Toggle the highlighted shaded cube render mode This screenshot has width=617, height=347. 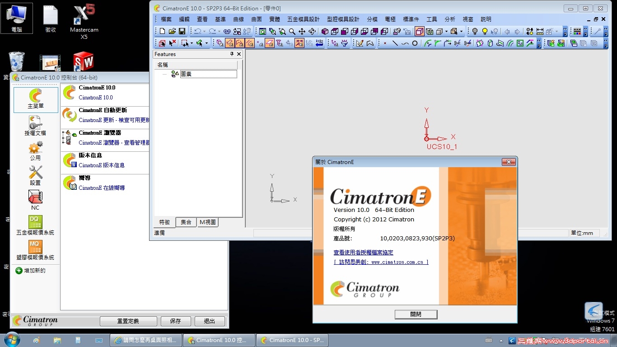coord(420,31)
